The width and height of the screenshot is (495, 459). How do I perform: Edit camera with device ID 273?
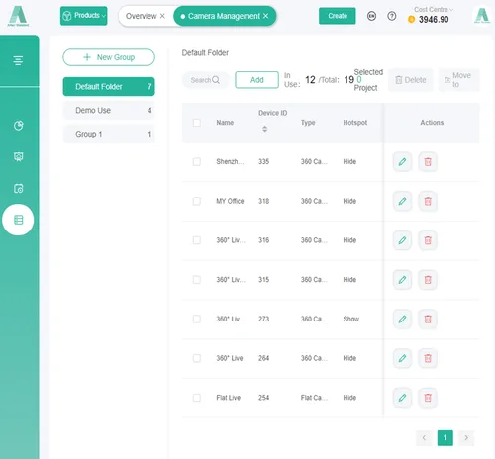402,319
